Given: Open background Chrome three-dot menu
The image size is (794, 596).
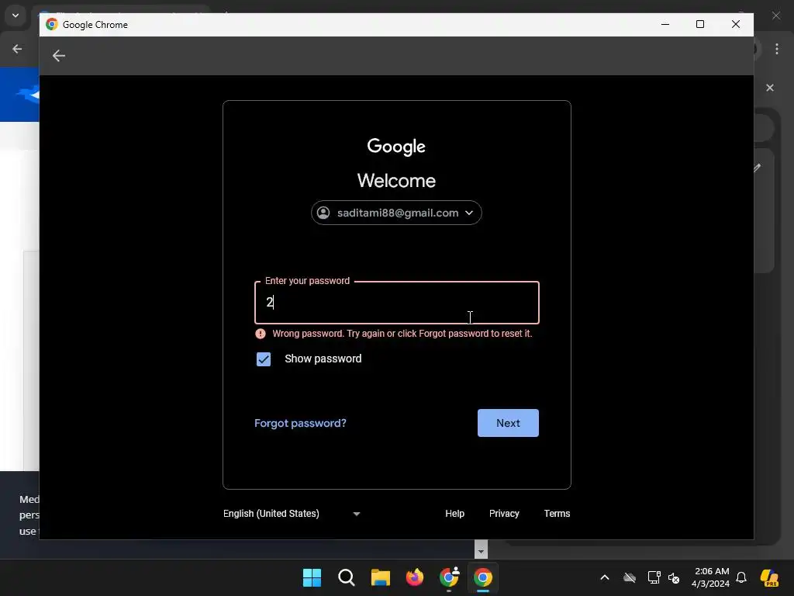Looking at the screenshot, I should (777, 49).
